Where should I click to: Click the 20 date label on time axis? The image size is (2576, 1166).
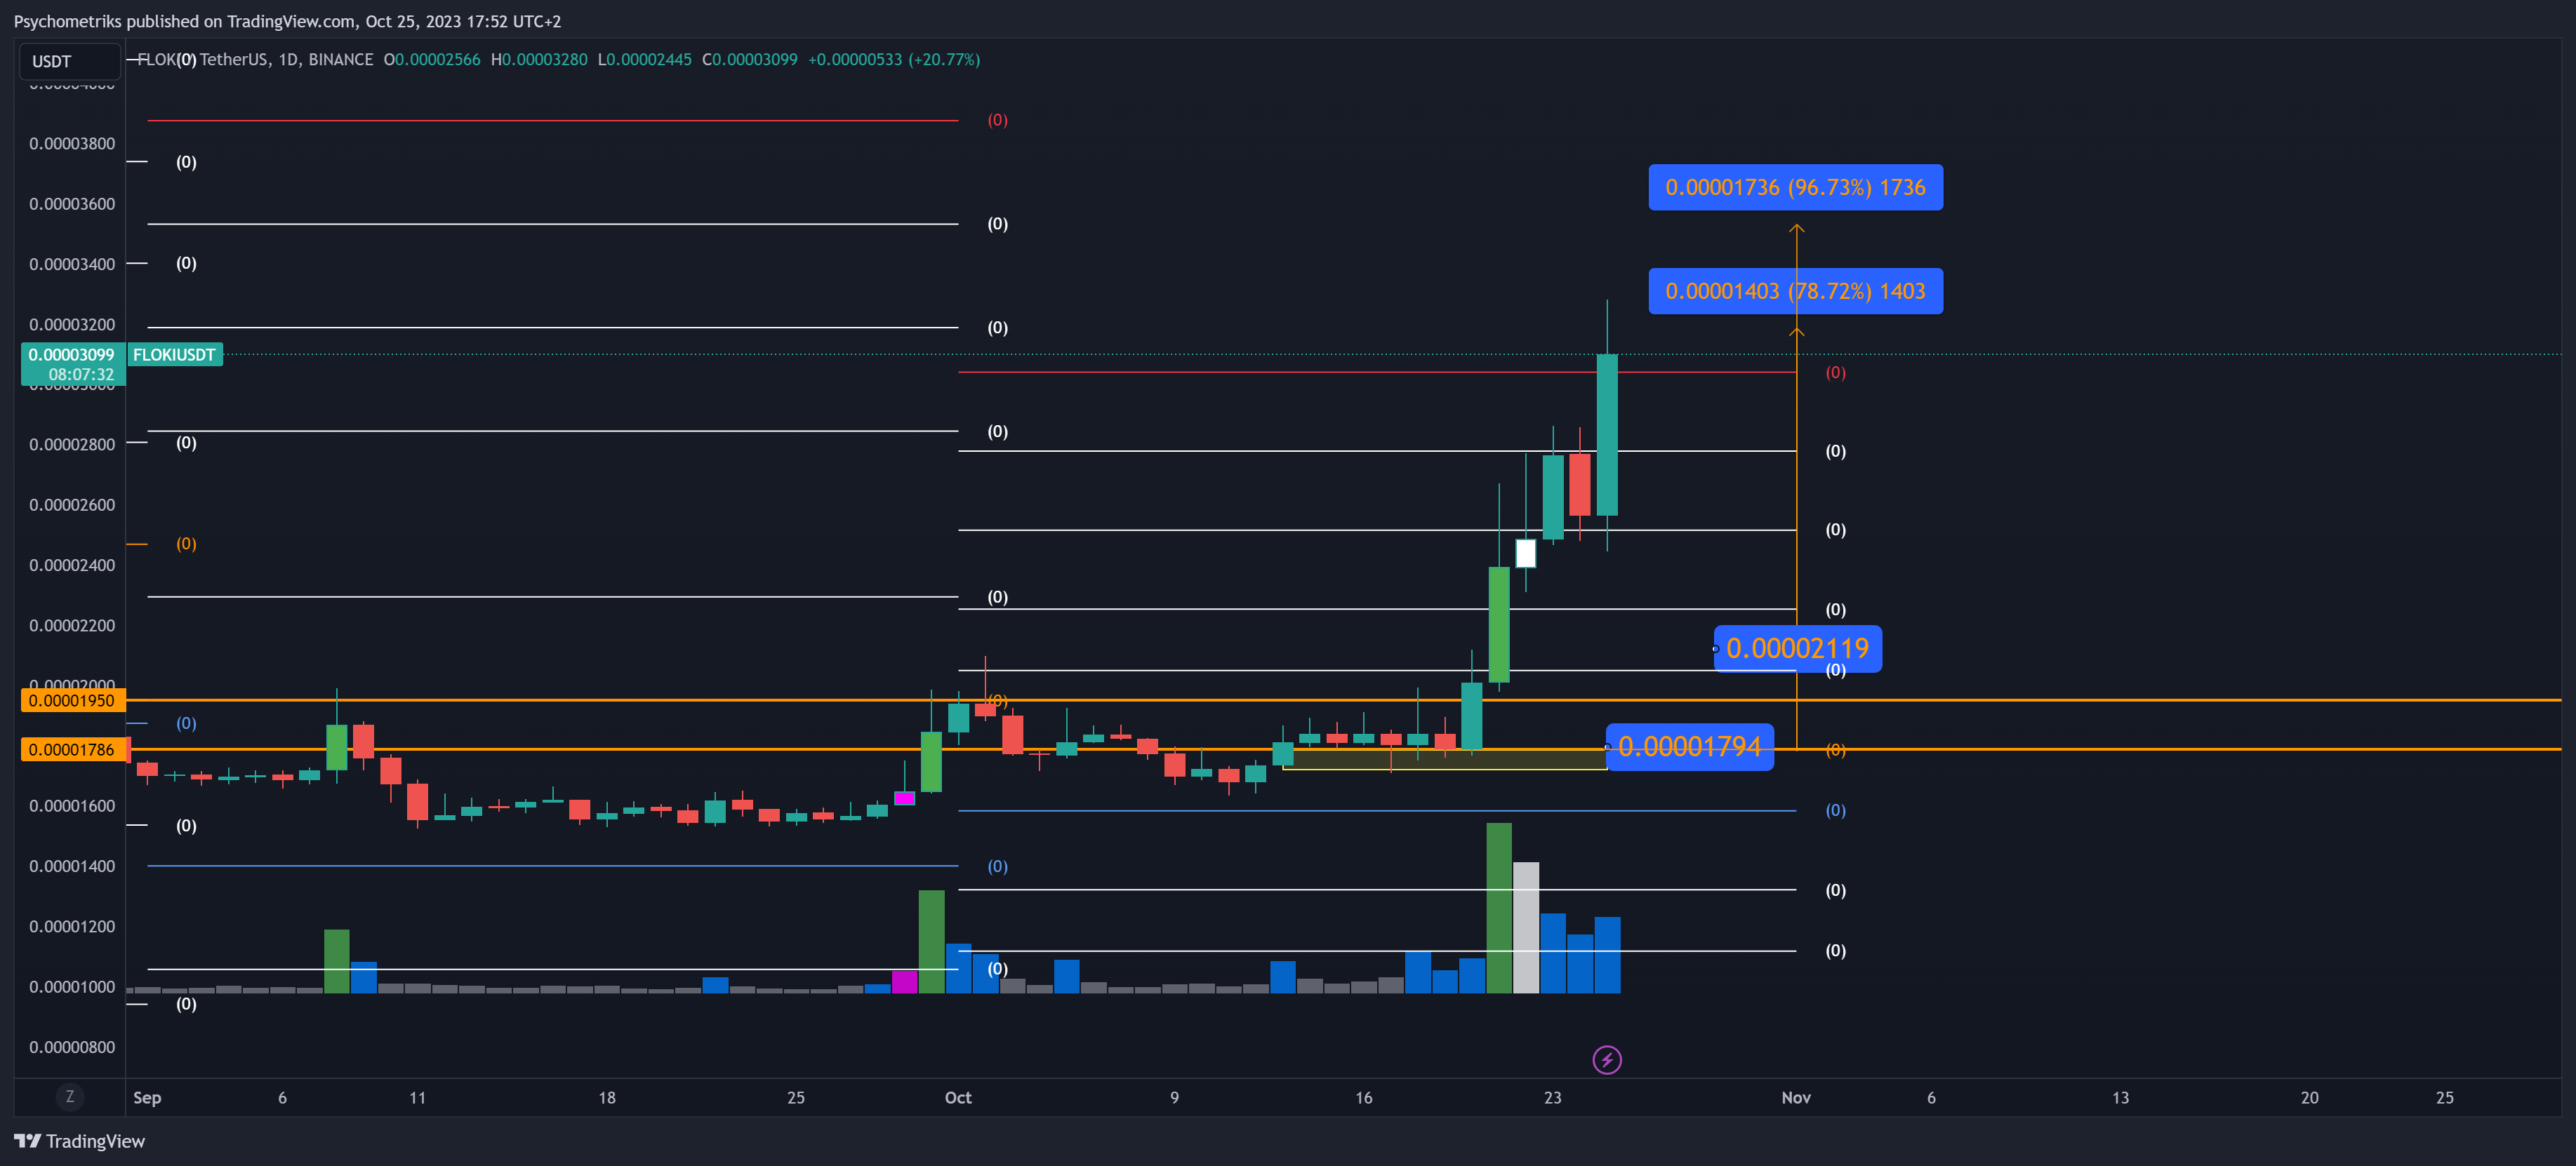pos(2309,1097)
